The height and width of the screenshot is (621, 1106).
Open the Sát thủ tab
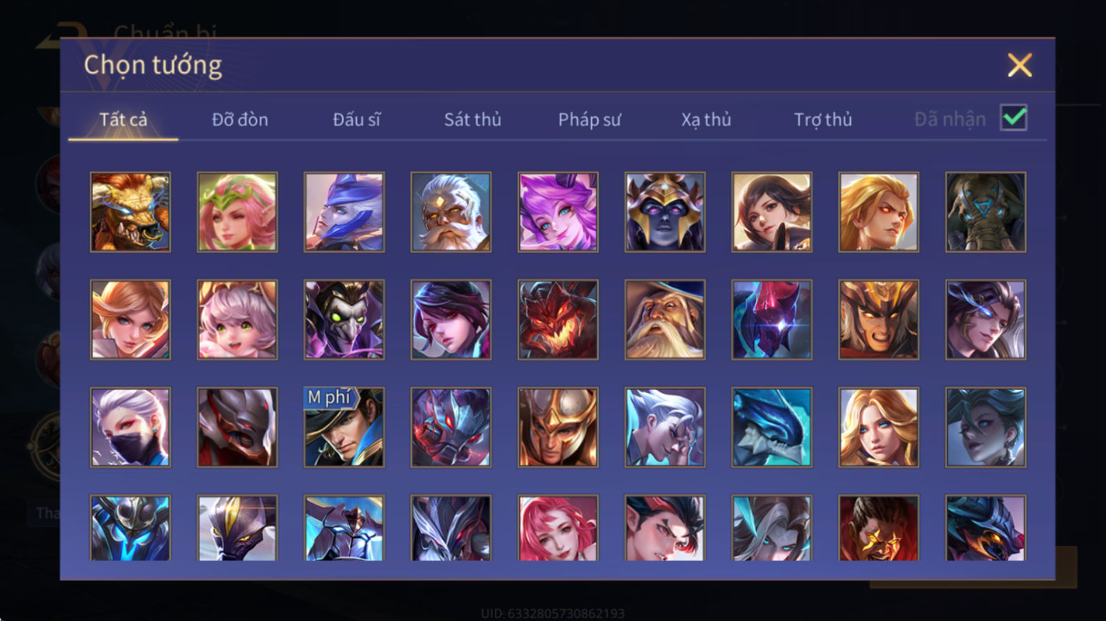[x=473, y=120]
